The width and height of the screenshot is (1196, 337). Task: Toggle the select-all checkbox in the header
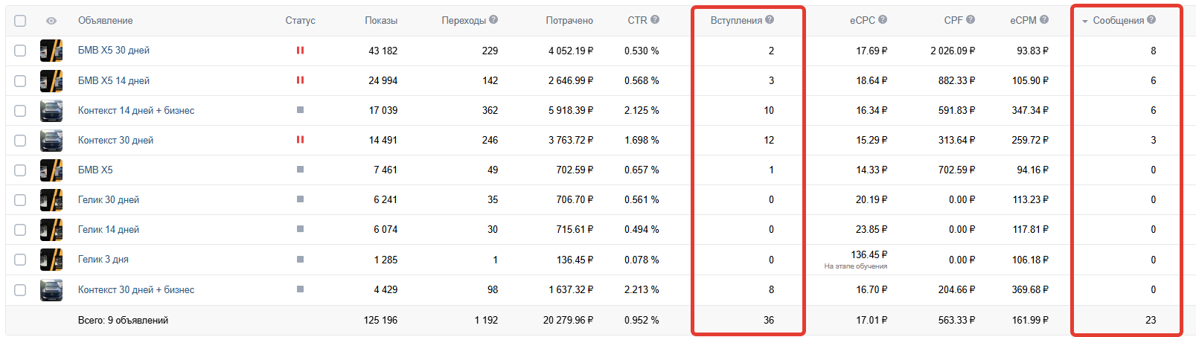20,21
